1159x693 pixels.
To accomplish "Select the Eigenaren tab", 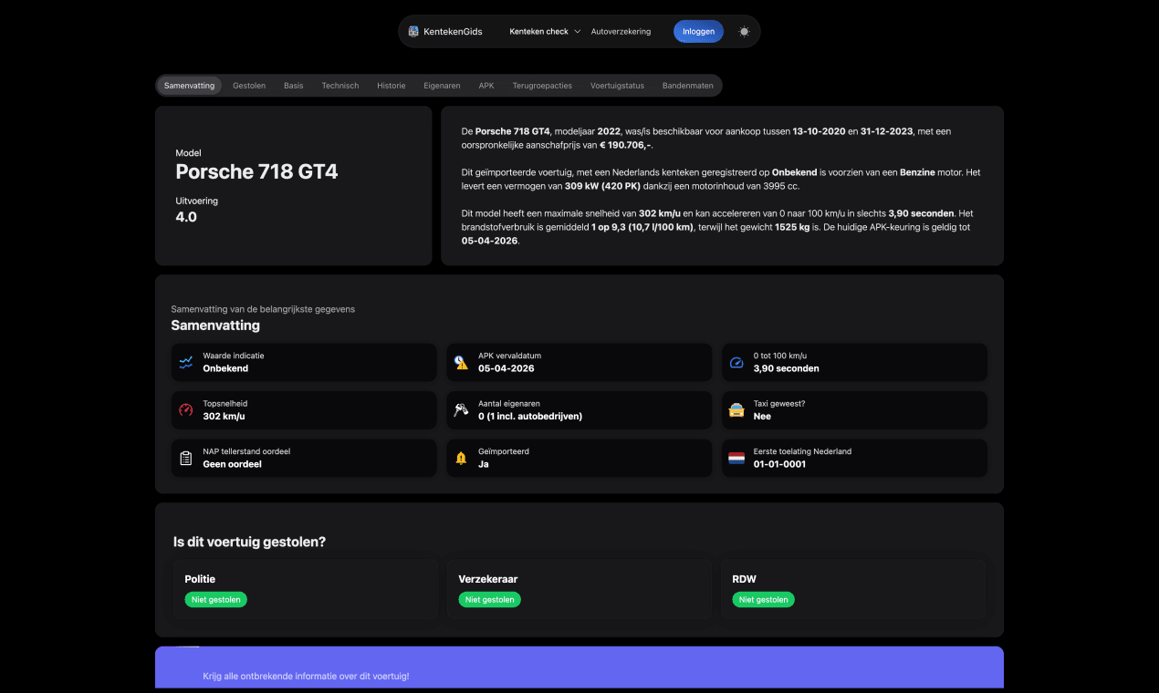I will [442, 86].
